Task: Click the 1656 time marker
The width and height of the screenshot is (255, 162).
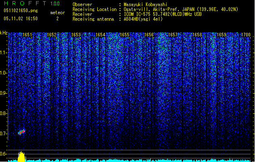Action: (149, 35)
